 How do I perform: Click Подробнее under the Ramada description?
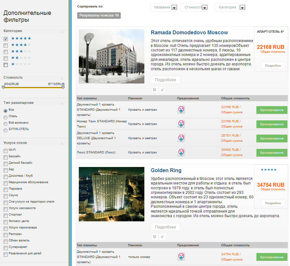click(165, 80)
